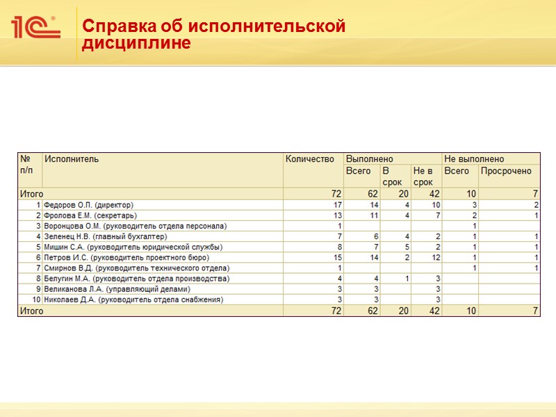Select the Николаев Д.А. row
556x417 pixels.
pyautogui.click(x=279, y=300)
